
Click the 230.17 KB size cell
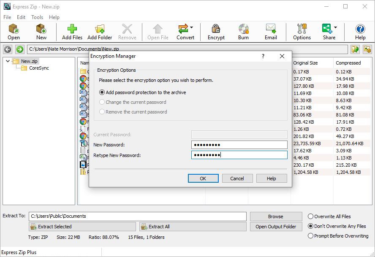pyautogui.click(x=304, y=165)
